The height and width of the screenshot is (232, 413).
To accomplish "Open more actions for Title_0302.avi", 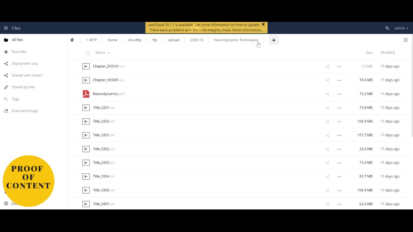I will [x=339, y=149].
